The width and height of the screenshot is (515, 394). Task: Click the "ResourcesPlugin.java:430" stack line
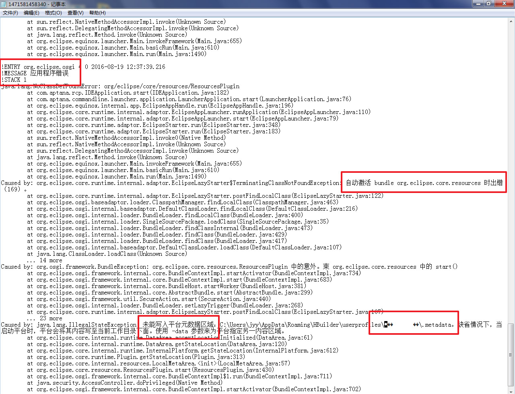click(150, 370)
